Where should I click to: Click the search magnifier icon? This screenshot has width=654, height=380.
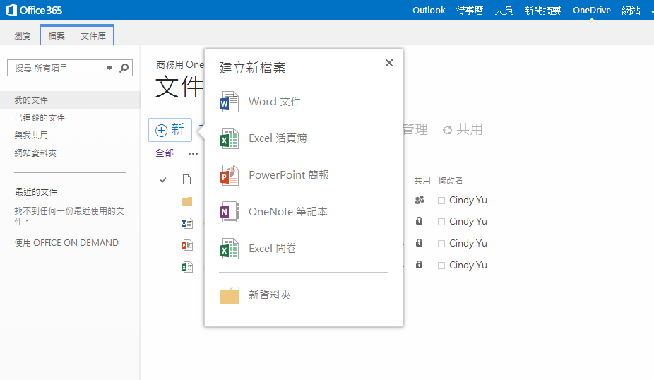124,68
